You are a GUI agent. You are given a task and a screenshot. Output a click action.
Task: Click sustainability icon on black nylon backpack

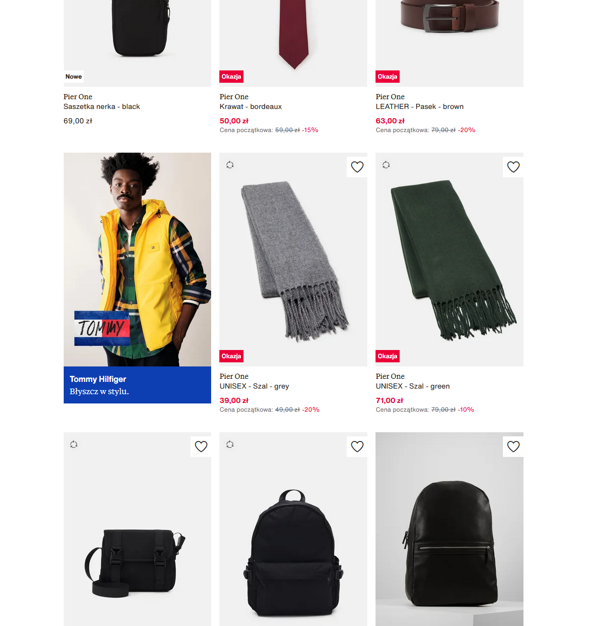tap(230, 445)
